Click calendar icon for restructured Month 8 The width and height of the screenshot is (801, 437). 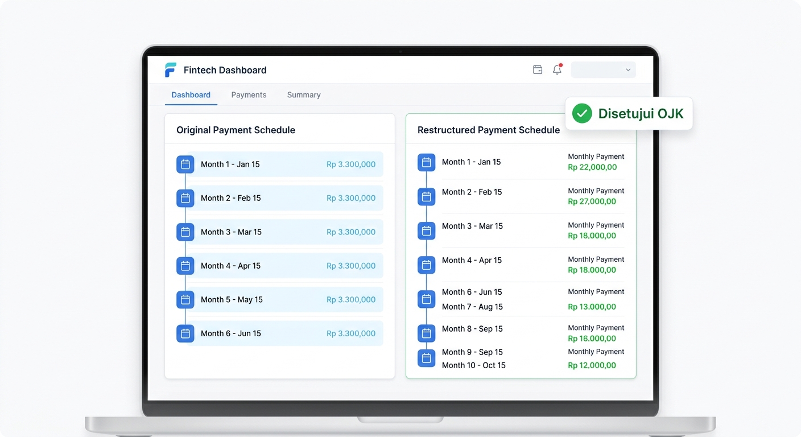point(427,333)
